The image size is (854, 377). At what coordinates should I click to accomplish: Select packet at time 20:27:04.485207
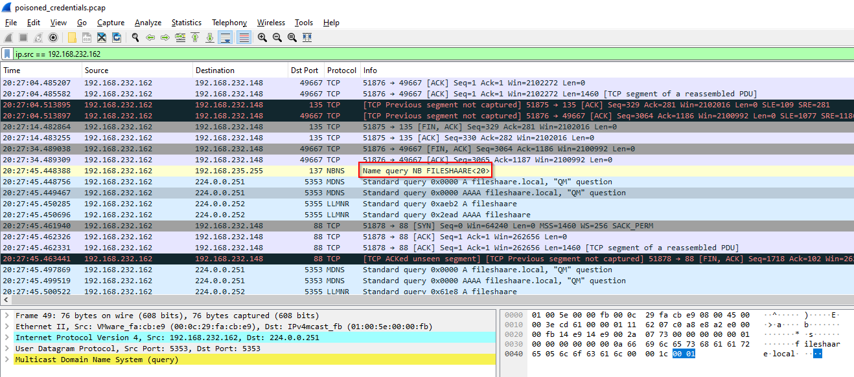(x=427, y=83)
